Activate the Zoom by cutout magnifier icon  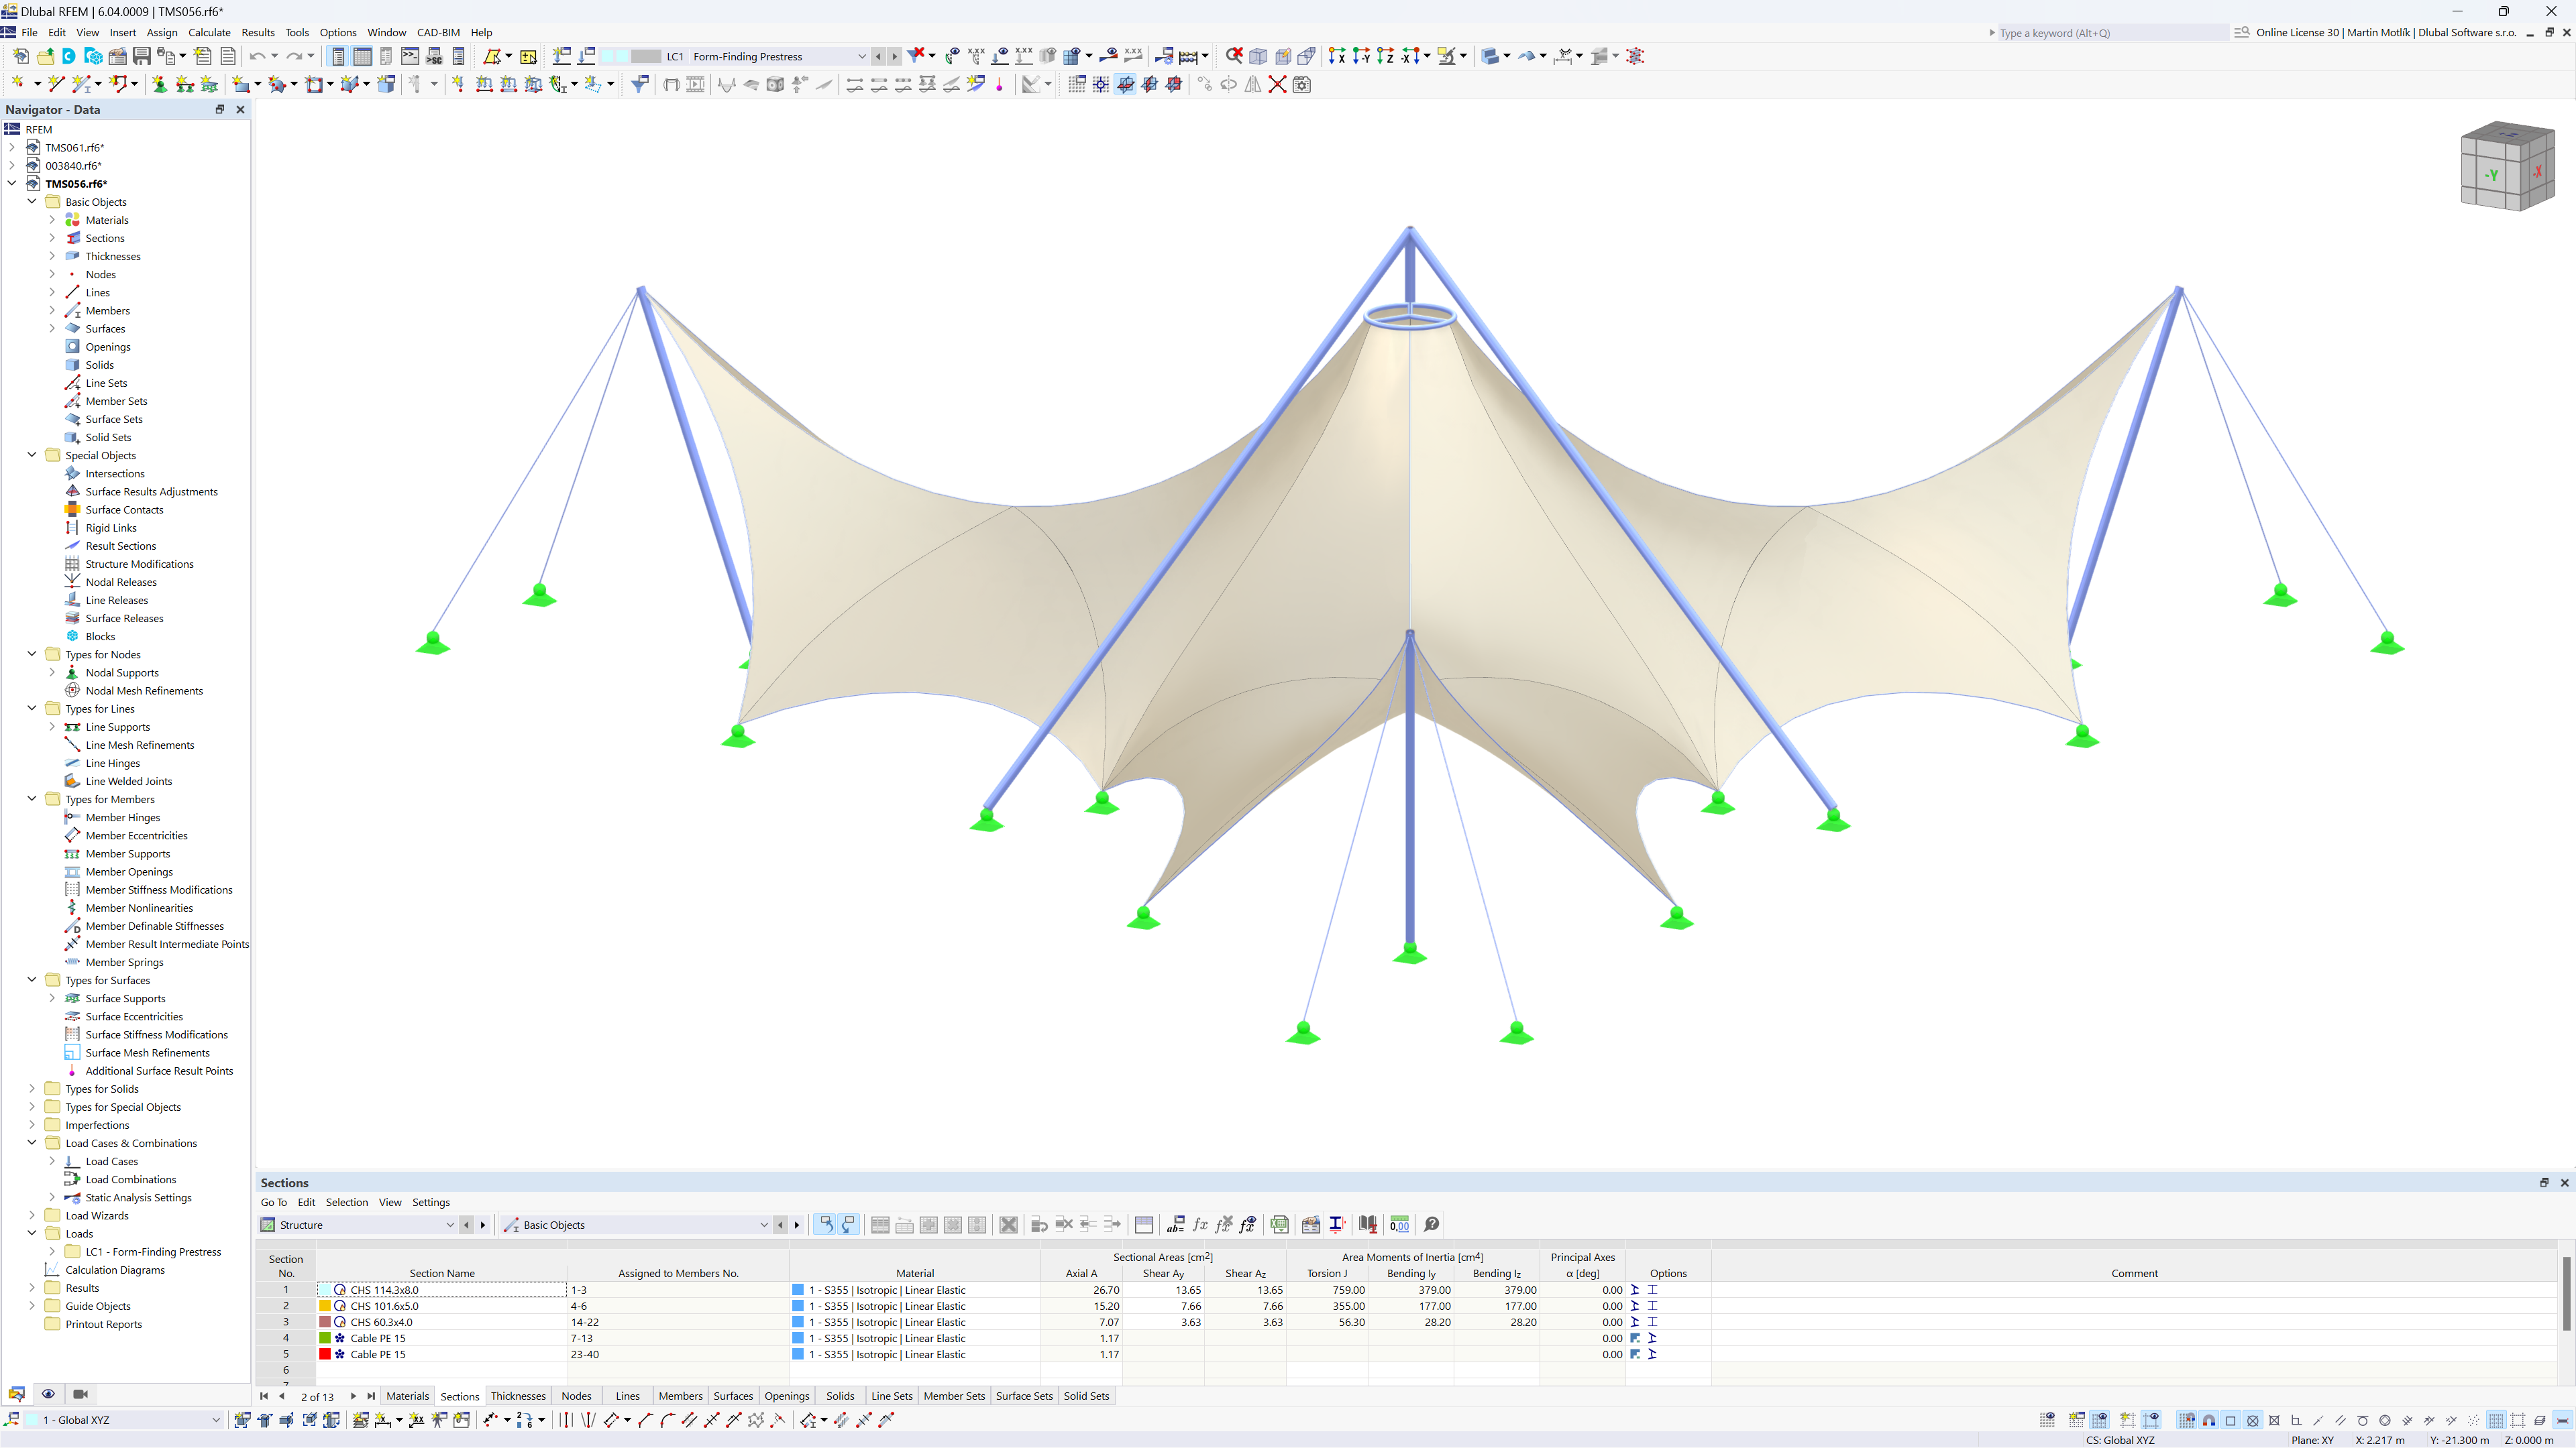pos(1234,56)
